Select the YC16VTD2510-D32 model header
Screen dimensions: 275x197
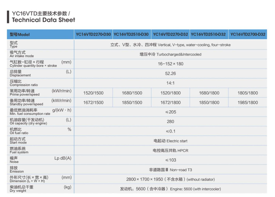click(x=209, y=34)
